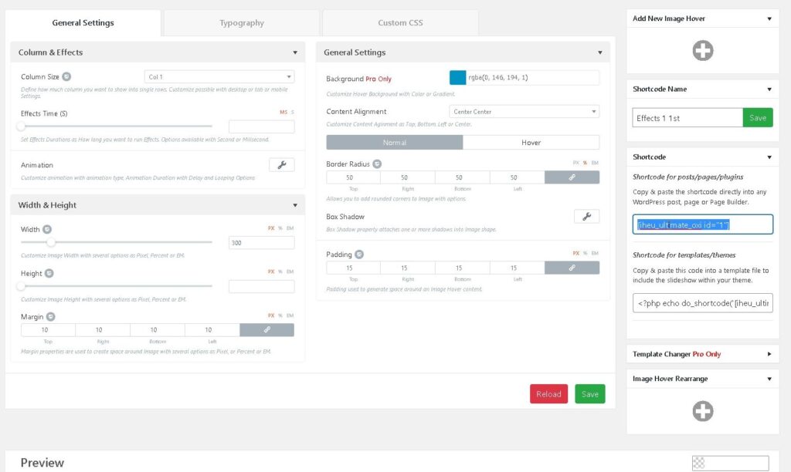791x472 pixels.
Task: Toggle the Margin link-values icon
Action: [266, 330]
